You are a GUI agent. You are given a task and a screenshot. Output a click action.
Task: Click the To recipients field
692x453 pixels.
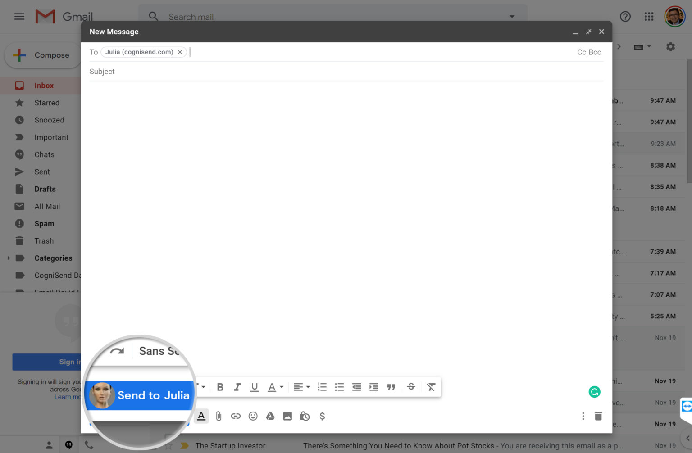346,52
